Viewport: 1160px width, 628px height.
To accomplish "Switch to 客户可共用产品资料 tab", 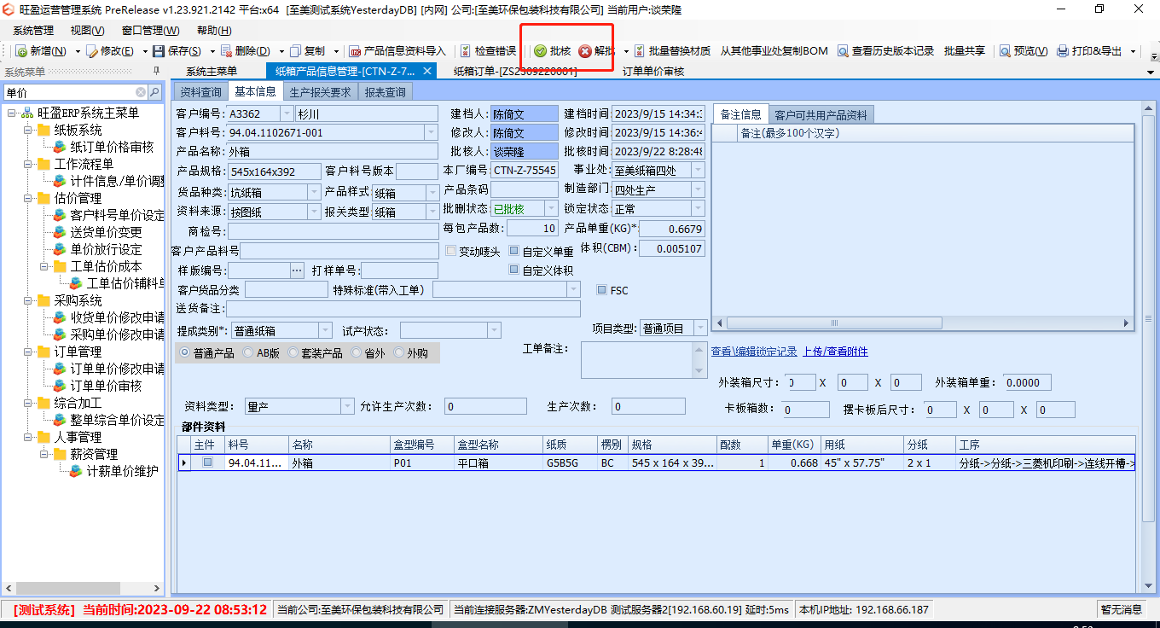I will click(x=821, y=115).
